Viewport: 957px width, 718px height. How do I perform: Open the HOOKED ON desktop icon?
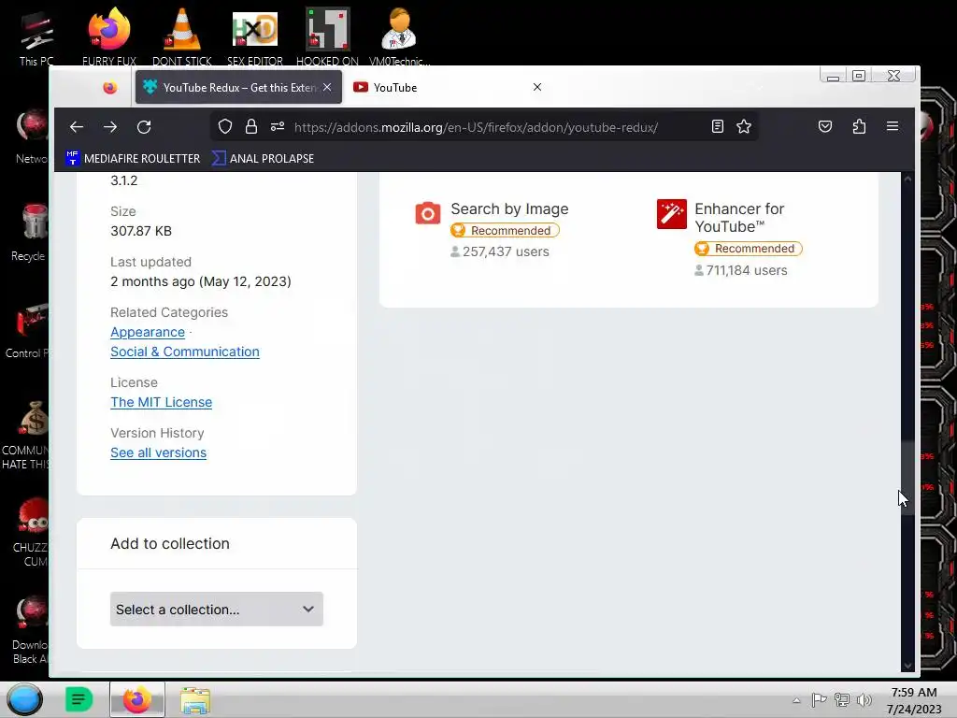coord(328,36)
